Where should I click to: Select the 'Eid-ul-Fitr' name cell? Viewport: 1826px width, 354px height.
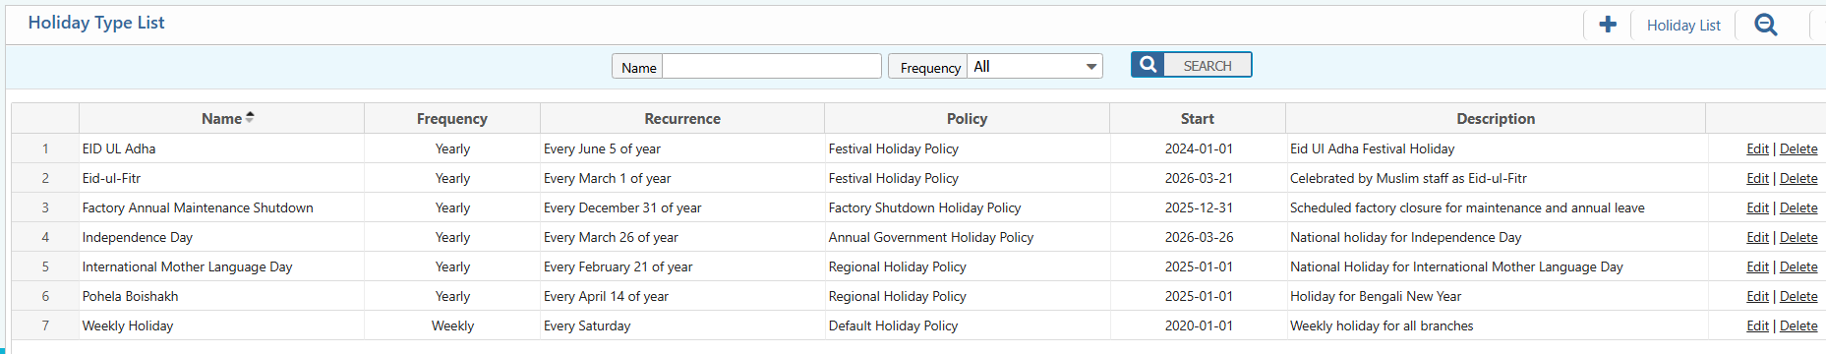221,178
